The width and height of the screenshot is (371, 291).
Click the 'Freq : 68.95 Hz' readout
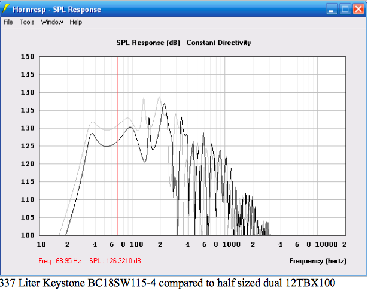coord(60,261)
